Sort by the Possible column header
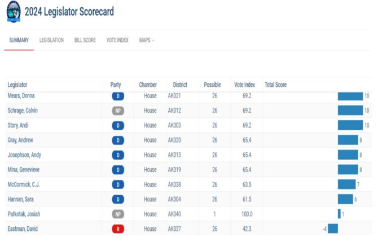Screen dimensions: 378x237 212,85
